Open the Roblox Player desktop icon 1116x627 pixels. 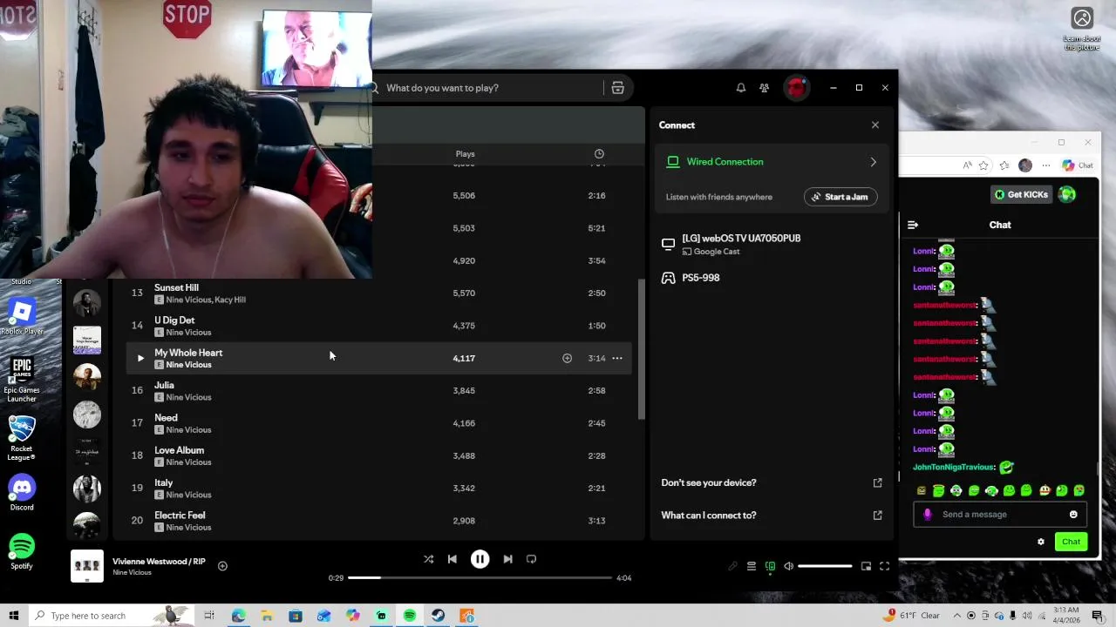point(22,317)
